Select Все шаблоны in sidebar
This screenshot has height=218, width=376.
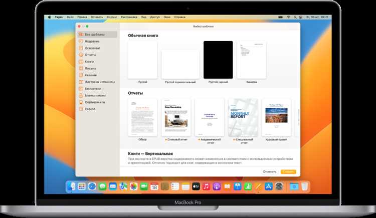pos(97,35)
